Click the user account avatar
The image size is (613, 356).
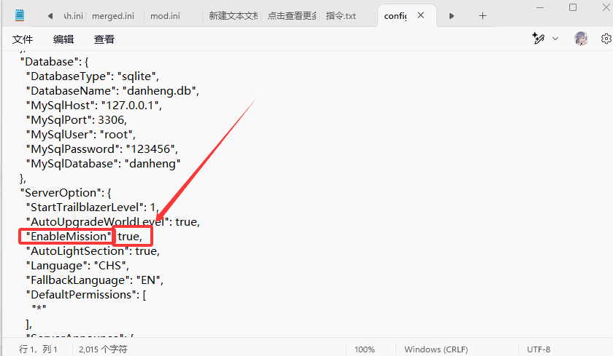click(x=581, y=39)
